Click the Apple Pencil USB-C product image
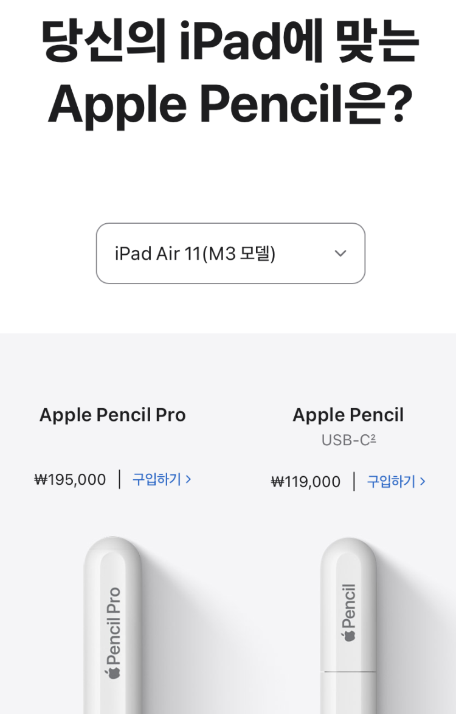The width and height of the screenshot is (456, 714). tap(349, 626)
